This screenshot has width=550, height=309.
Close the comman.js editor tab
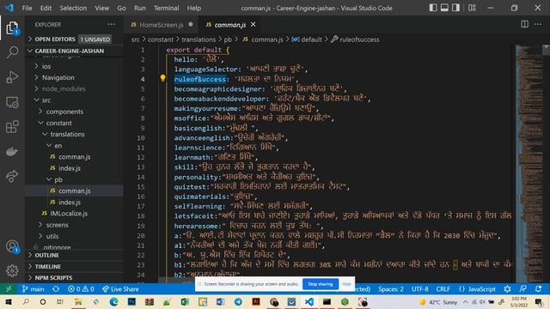click(253, 24)
